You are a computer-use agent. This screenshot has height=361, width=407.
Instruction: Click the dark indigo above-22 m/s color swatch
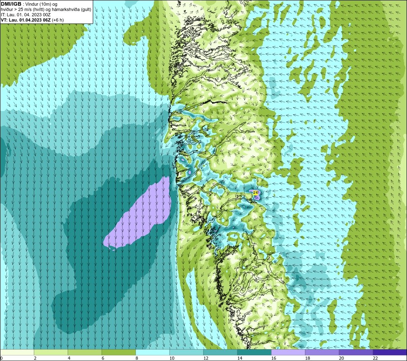point(390,352)
